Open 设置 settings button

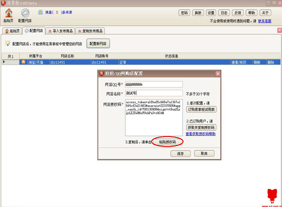[x=211, y=13]
